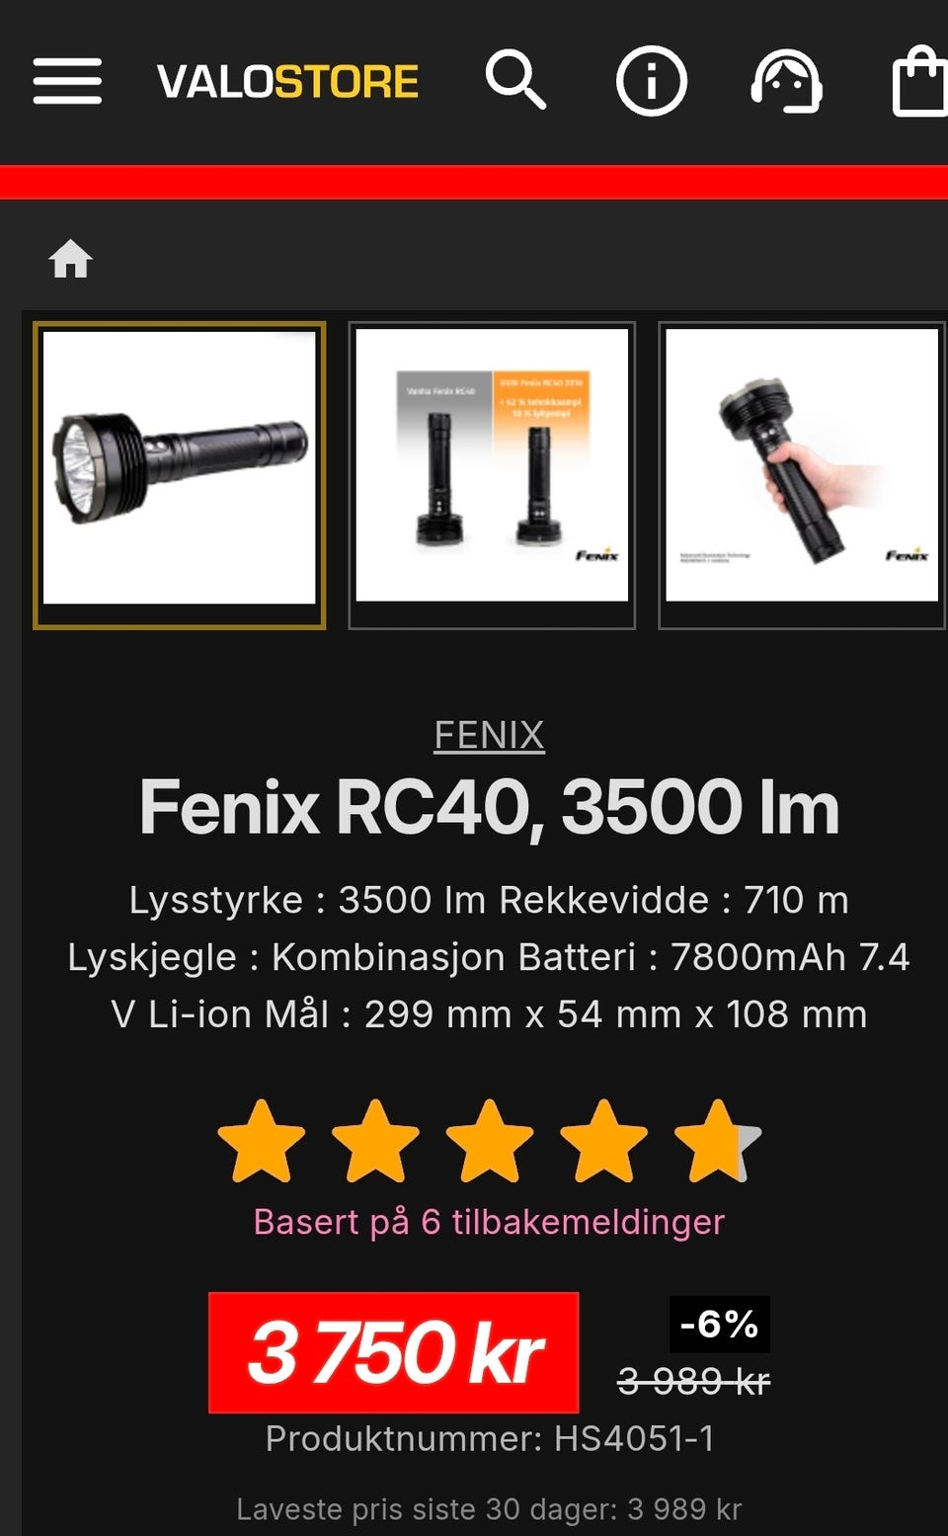View the RC40 old-versus-new comparison thumbnail
The image size is (948, 1536).
(492, 475)
